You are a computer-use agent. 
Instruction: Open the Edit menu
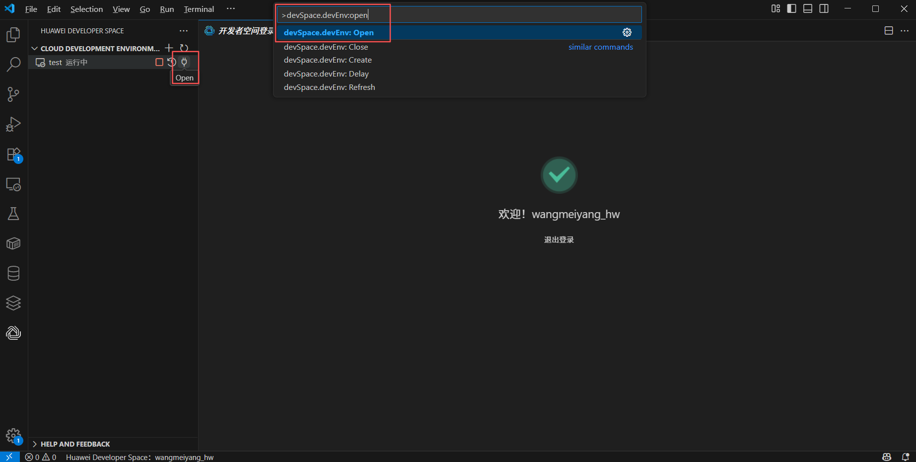pos(54,9)
